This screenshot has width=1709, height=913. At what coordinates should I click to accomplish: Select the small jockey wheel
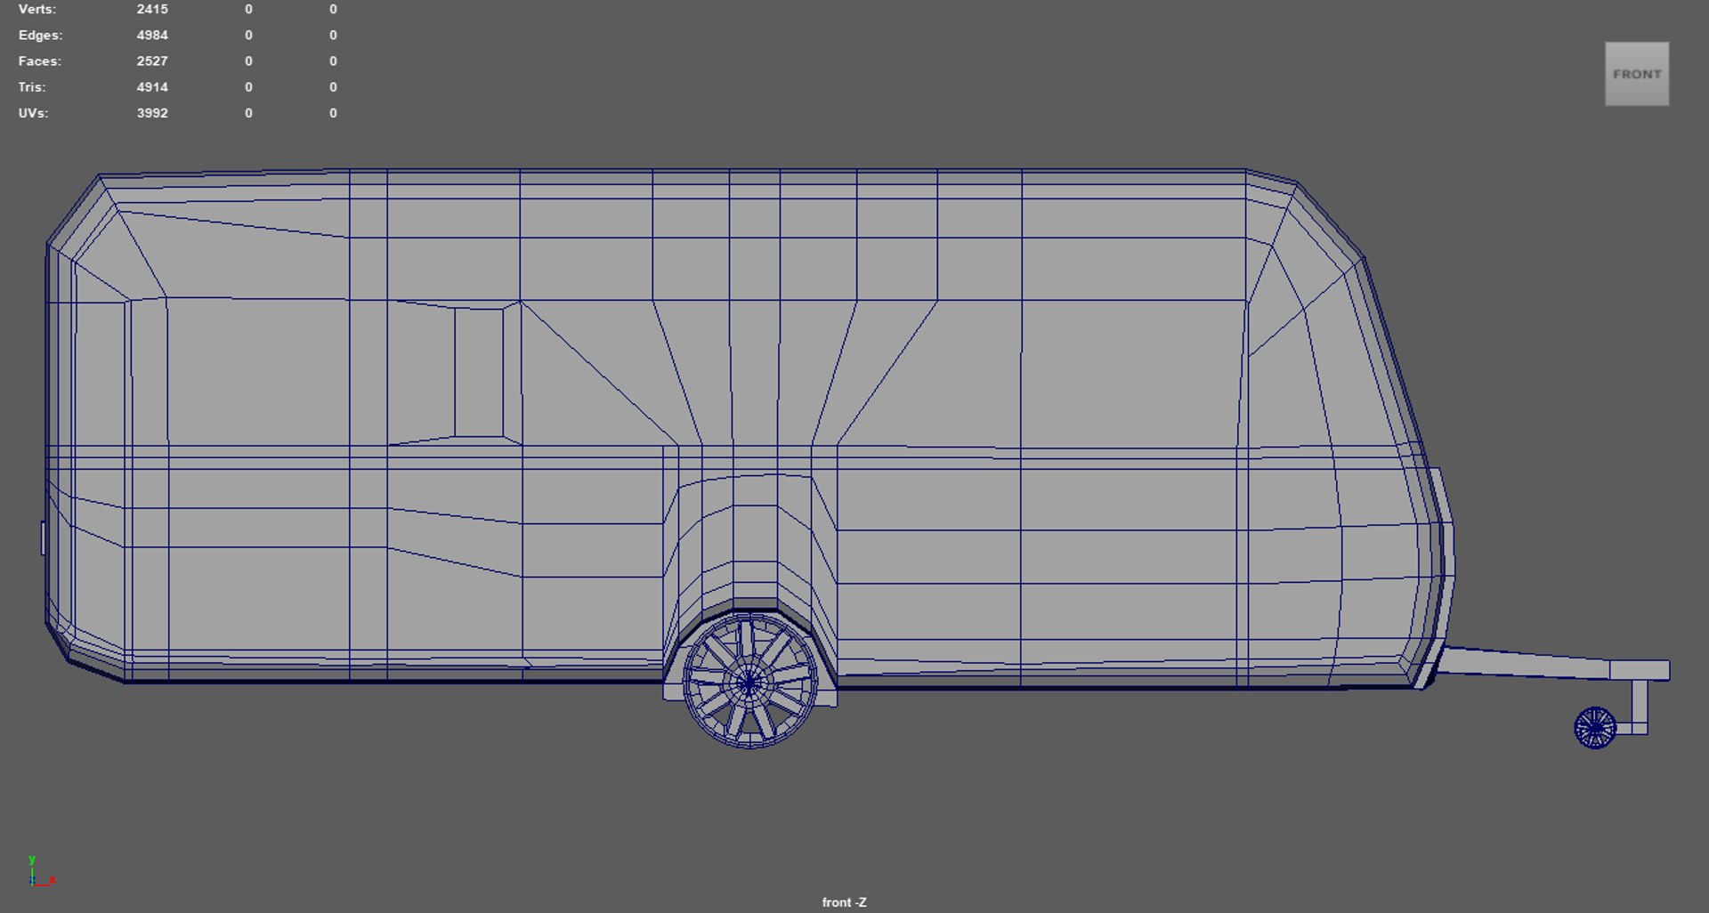(x=1595, y=728)
